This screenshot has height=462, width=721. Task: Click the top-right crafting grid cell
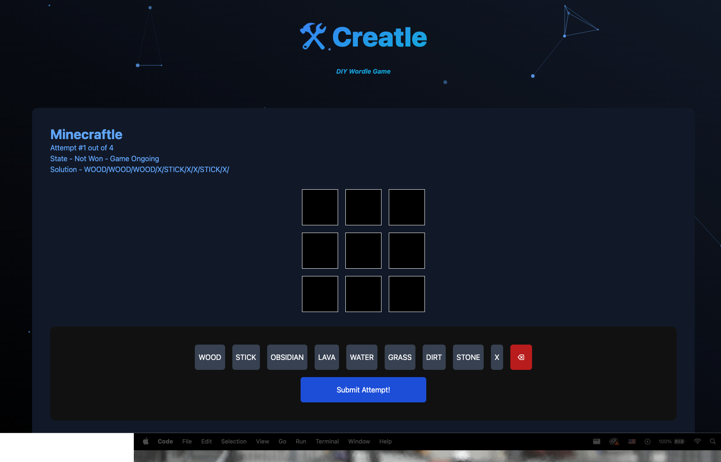[407, 207]
